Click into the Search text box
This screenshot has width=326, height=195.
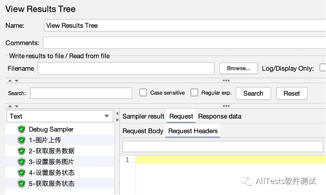[x=81, y=93]
